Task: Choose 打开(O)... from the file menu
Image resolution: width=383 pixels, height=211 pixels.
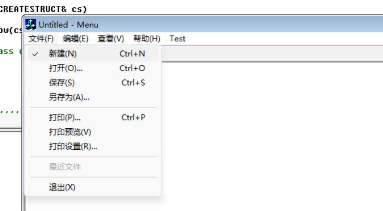Action: tap(93, 68)
